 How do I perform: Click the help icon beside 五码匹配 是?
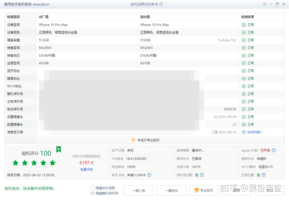pyautogui.click(x=264, y=175)
